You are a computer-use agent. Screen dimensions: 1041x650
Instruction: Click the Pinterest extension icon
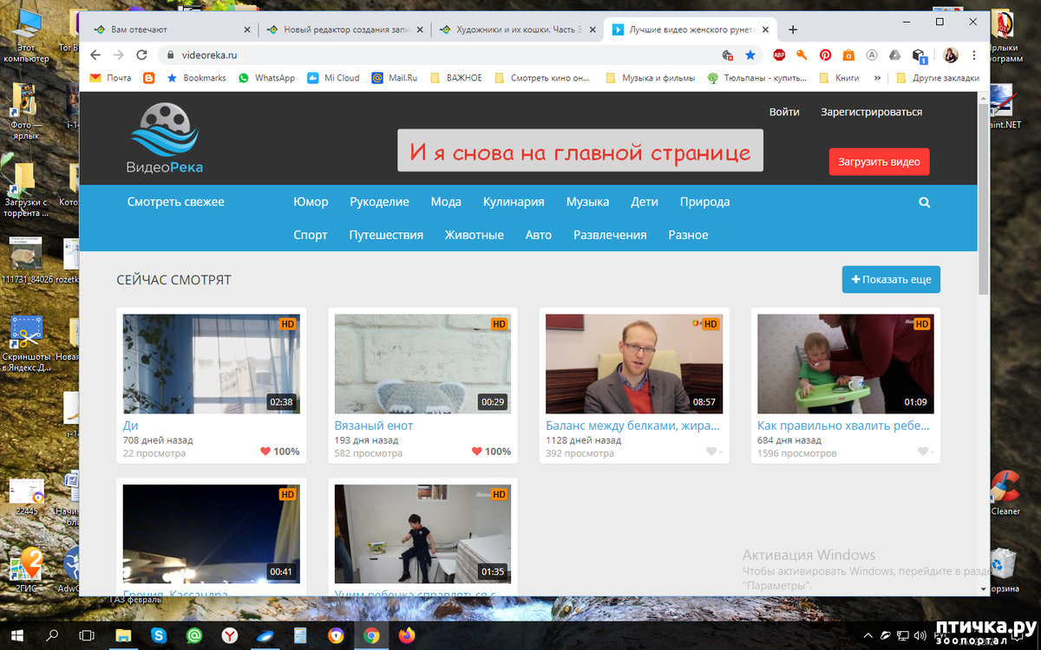pyautogui.click(x=825, y=55)
